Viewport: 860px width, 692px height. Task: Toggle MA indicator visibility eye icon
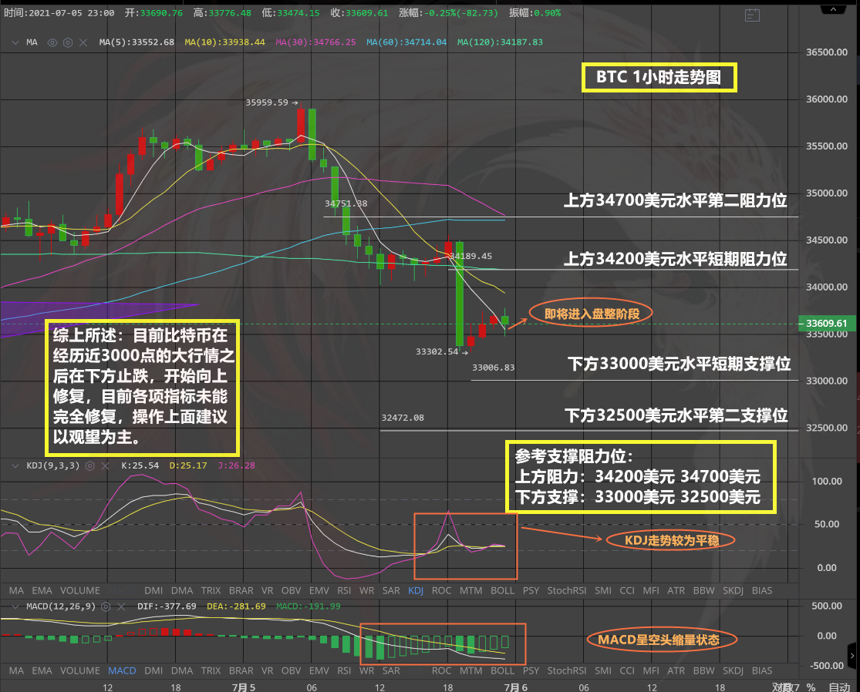point(52,42)
